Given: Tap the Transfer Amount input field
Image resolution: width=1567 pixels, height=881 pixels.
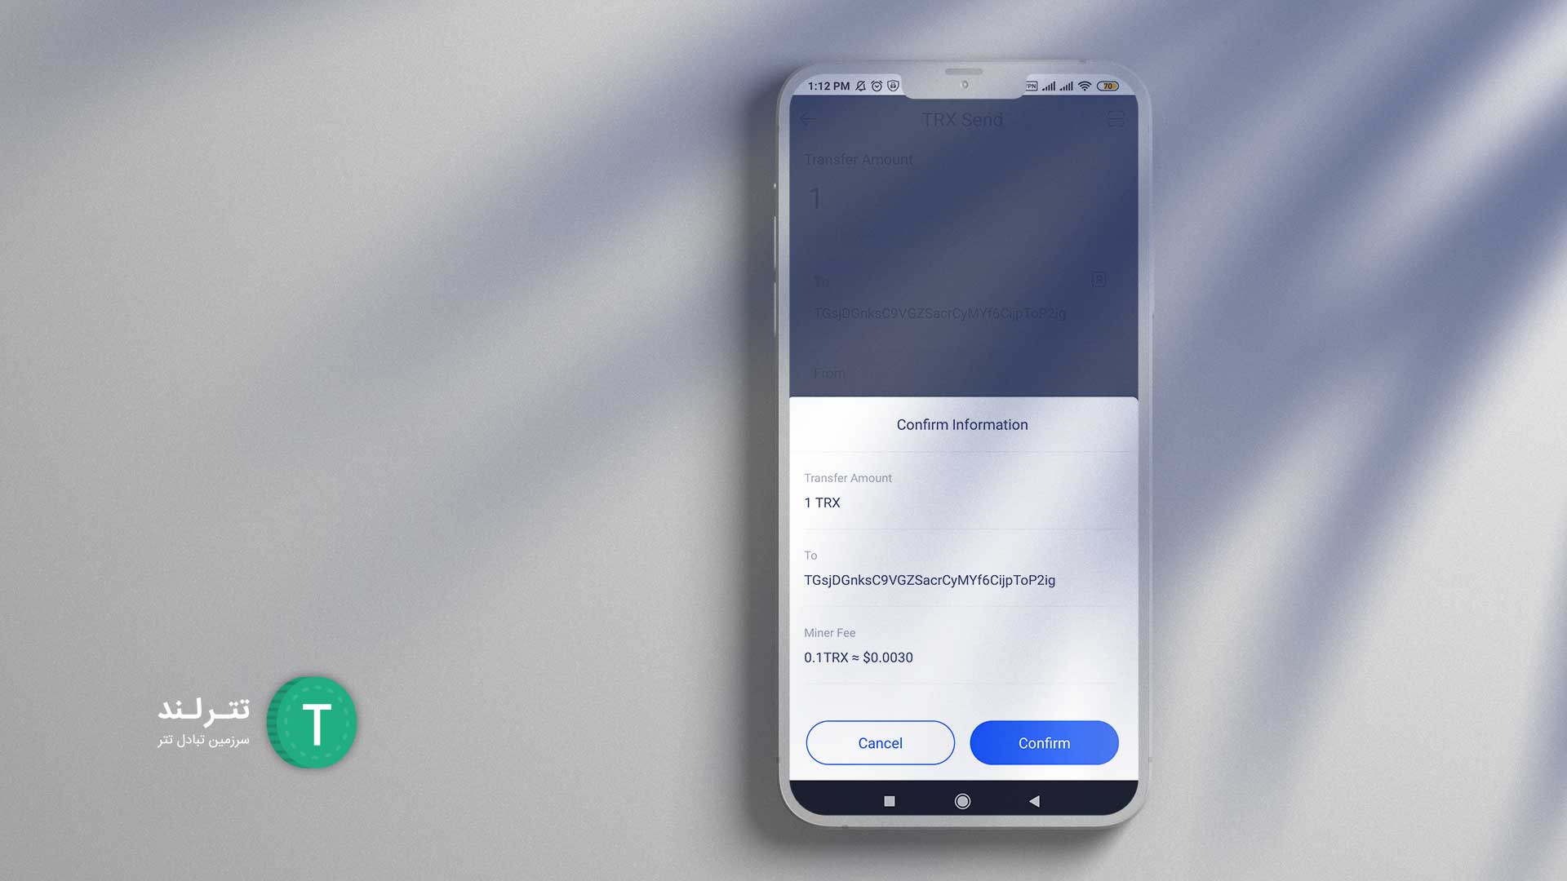Looking at the screenshot, I should (962, 199).
